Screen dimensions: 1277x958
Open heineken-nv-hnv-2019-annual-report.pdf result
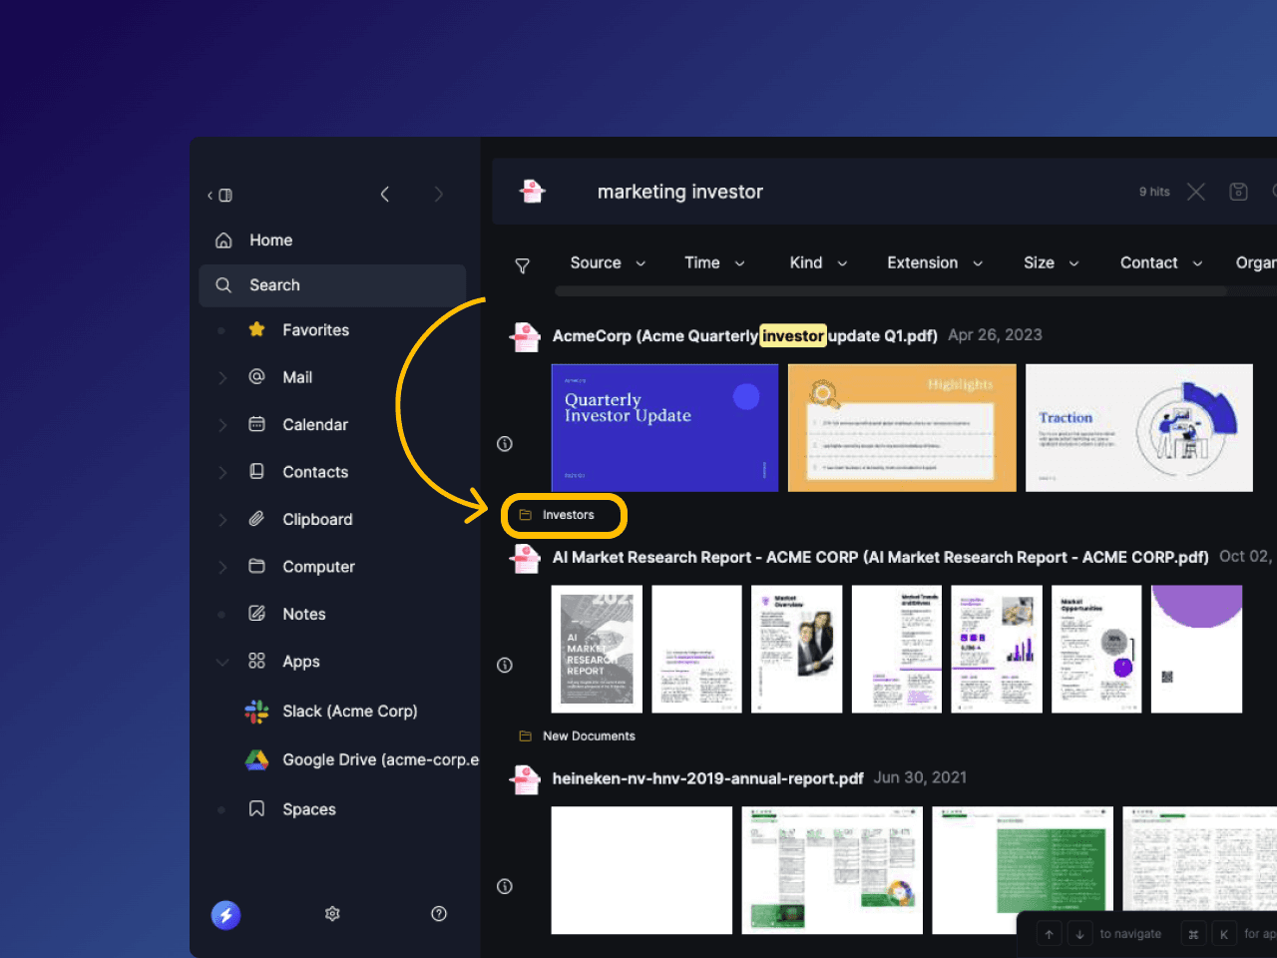pyautogui.click(x=707, y=778)
